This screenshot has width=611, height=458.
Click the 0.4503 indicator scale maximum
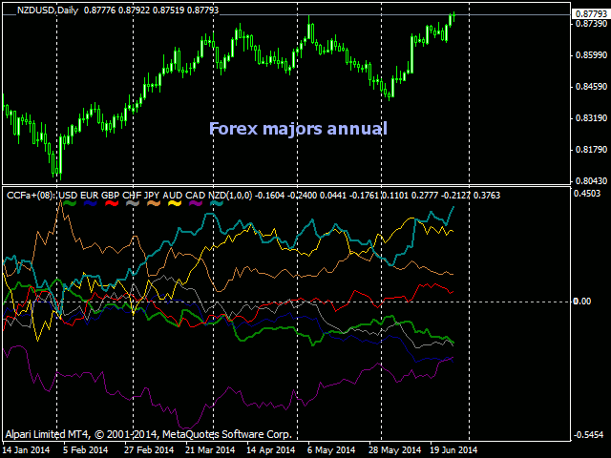pos(588,194)
